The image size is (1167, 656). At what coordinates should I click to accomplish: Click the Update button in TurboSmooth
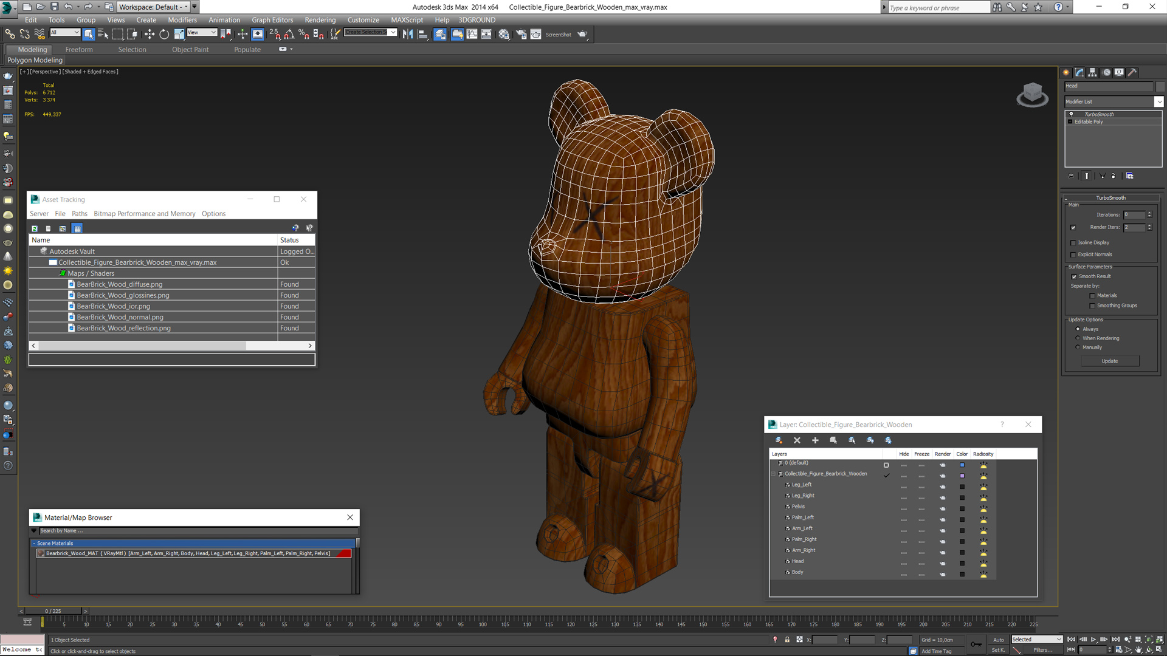click(1110, 361)
